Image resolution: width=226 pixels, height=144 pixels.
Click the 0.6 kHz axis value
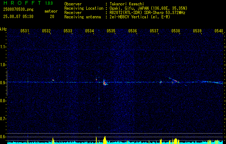point(3,137)
